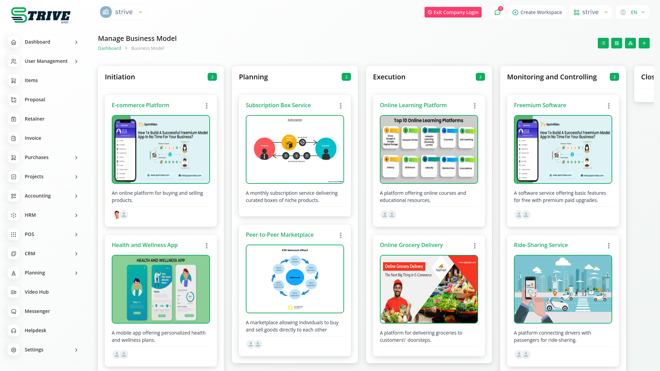Open the EN language dropdown
The height and width of the screenshot is (371, 660).
click(x=632, y=12)
